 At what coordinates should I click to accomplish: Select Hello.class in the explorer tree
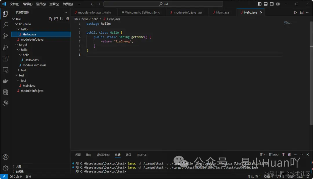click(x=41, y=60)
